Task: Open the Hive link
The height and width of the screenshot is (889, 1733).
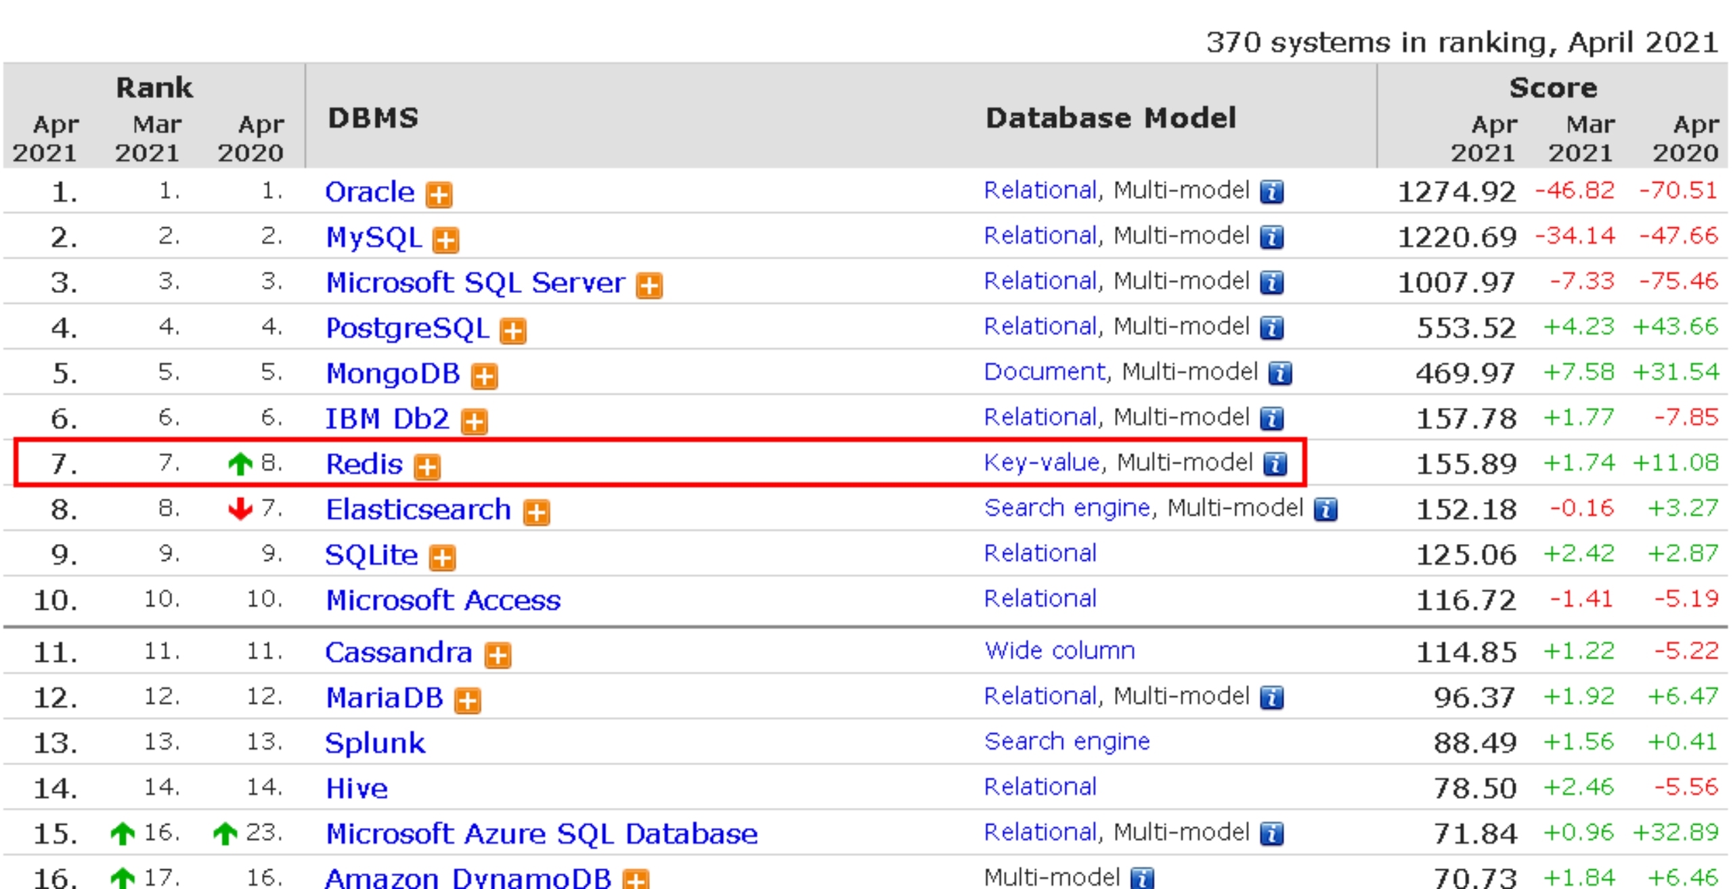Action: 357,788
